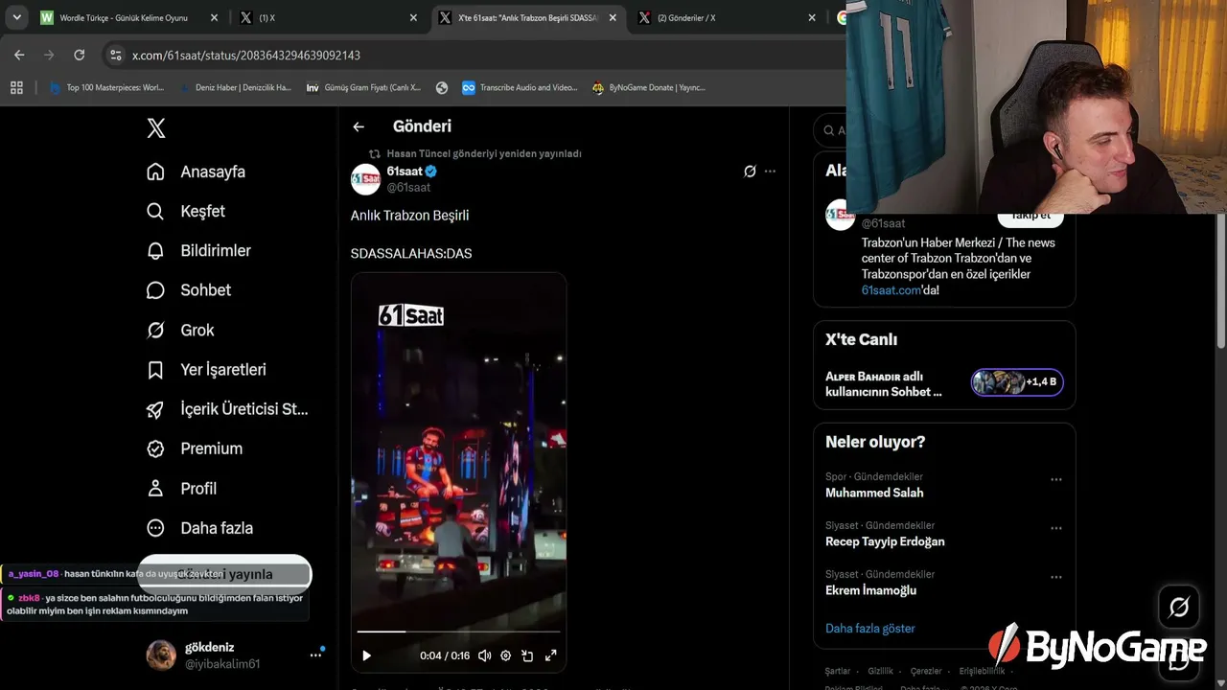Open Profil page
The image size is (1227, 690).
(x=181, y=488)
